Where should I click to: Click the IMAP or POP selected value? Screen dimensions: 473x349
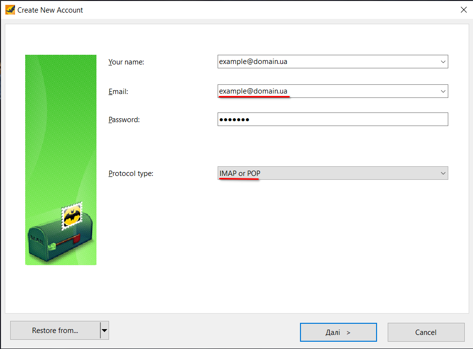coord(240,173)
